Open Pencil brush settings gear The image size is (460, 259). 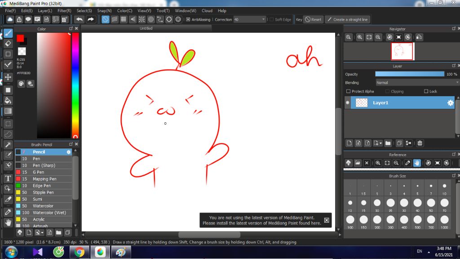[x=69, y=152]
